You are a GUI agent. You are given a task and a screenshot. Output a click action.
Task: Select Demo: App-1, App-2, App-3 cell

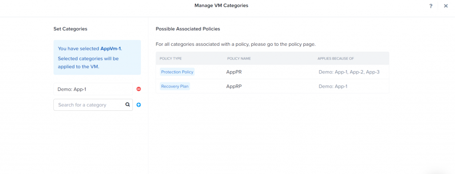point(349,72)
